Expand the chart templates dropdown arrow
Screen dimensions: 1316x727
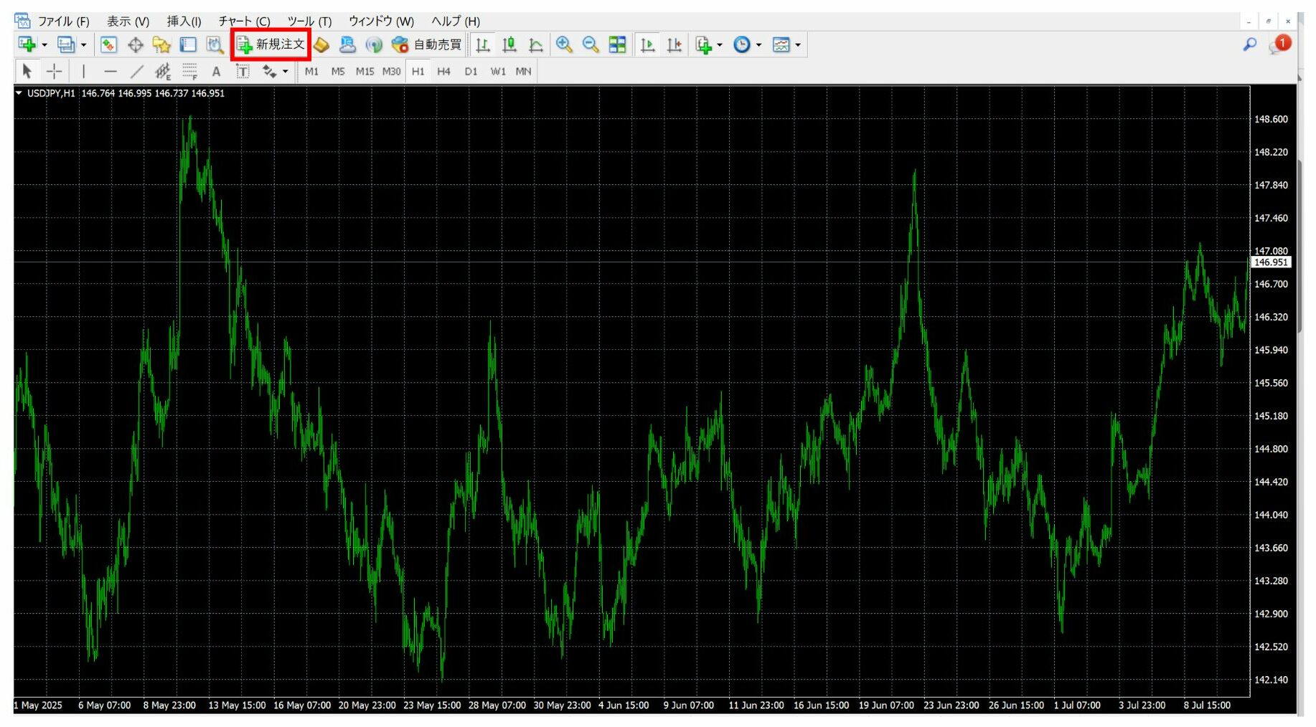tap(798, 45)
